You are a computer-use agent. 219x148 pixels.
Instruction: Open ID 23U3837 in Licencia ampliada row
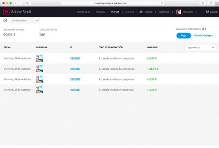coord(75,69)
